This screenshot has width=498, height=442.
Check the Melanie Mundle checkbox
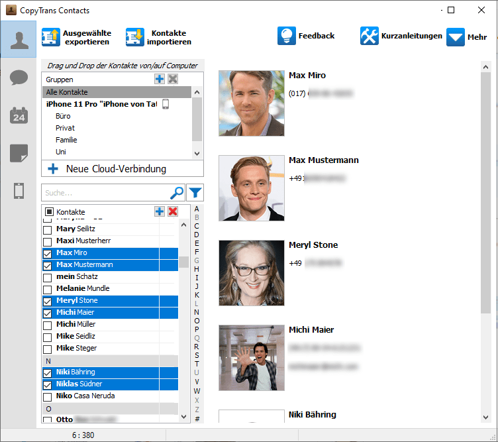tap(47, 290)
